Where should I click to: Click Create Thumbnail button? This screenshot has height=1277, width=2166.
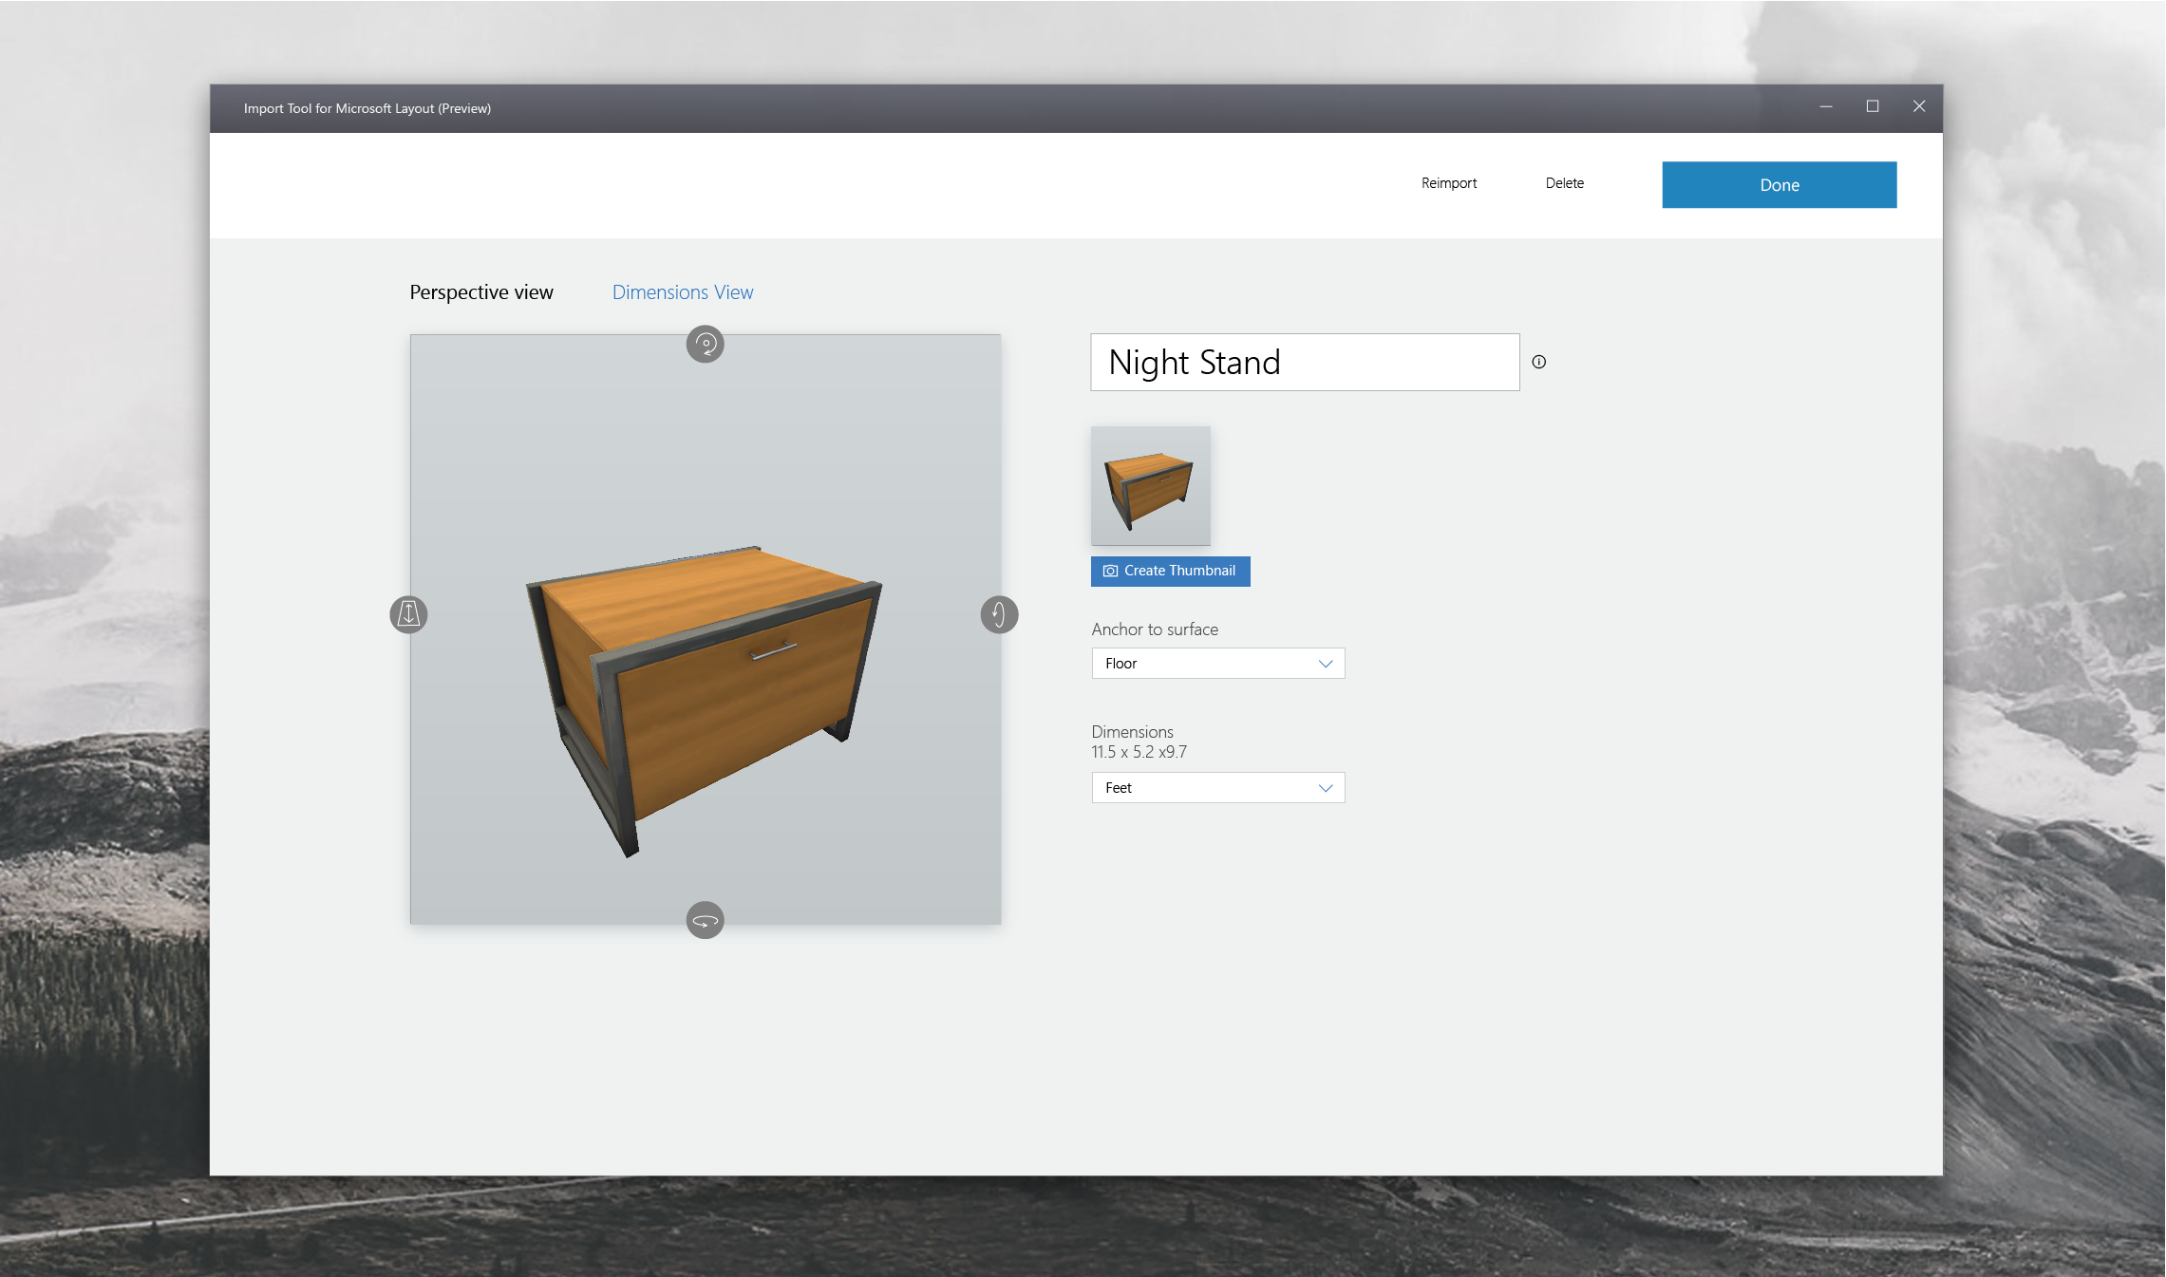tap(1170, 572)
